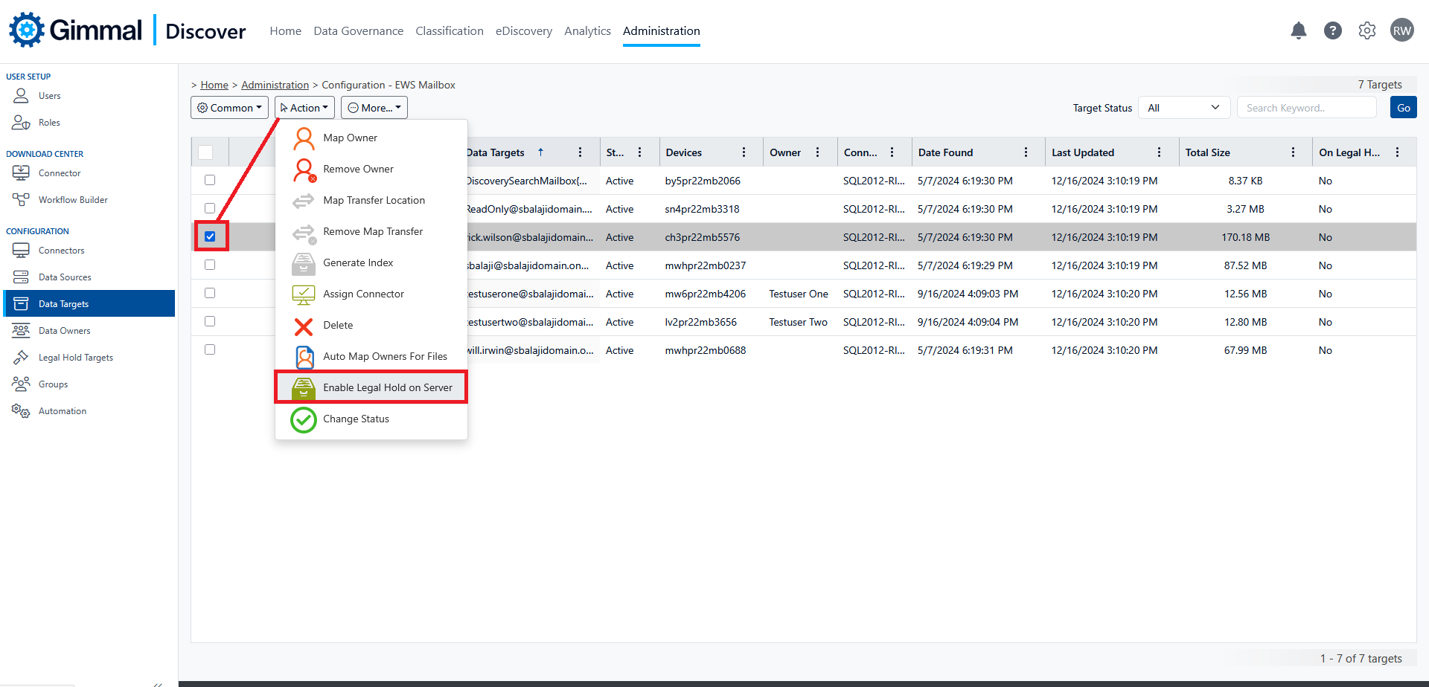Select Enable Legal Hold on Server action
The width and height of the screenshot is (1429, 687).
pos(387,387)
